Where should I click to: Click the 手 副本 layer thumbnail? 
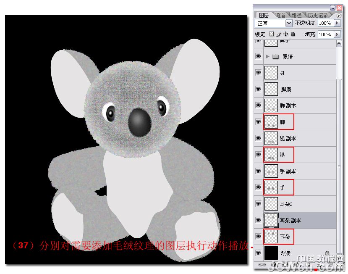tap(271, 171)
